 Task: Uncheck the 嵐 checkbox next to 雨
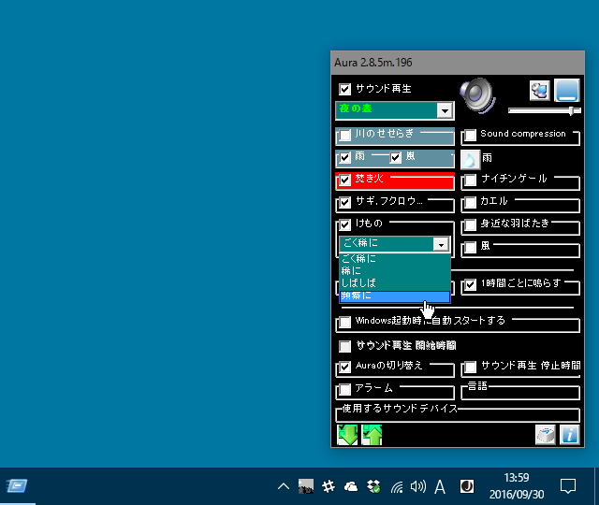[395, 157]
